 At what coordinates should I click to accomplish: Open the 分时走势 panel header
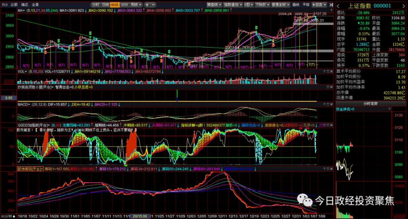pyautogui.click(x=370, y=103)
